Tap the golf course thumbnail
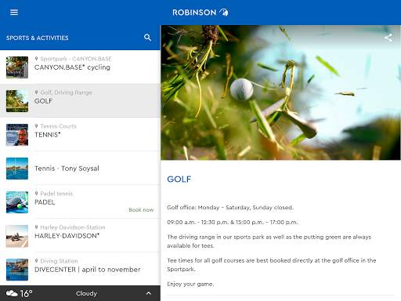 (17, 101)
